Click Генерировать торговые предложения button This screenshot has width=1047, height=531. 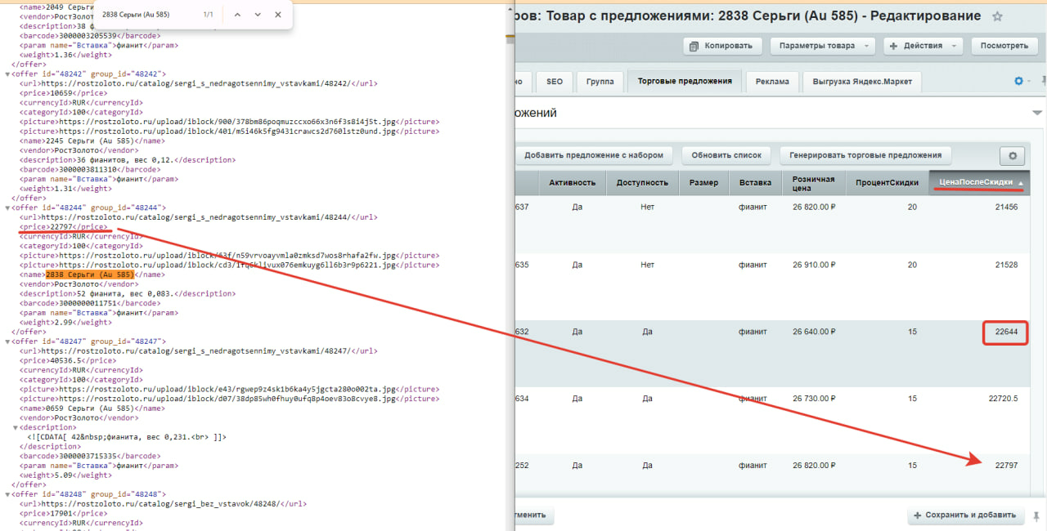tap(865, 155)
